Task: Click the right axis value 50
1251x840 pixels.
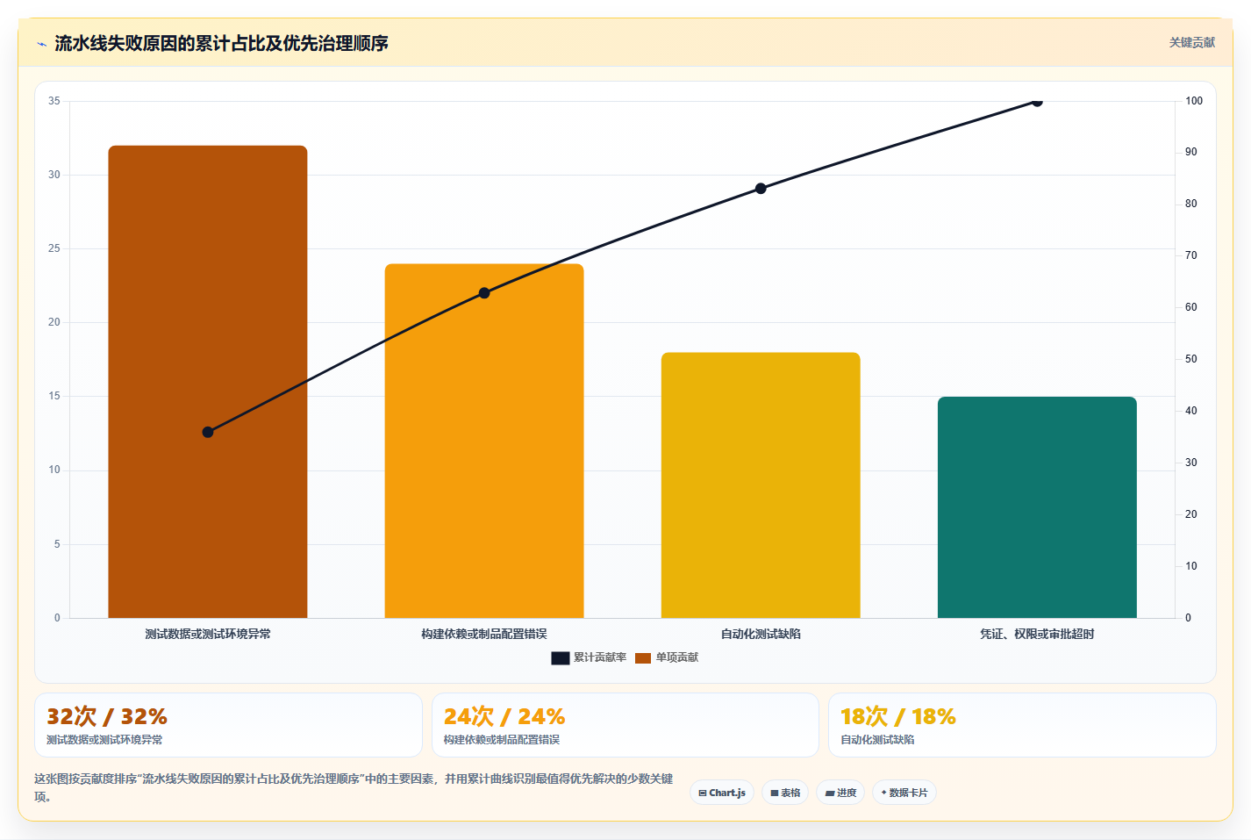Action: tap(1191, 359)
